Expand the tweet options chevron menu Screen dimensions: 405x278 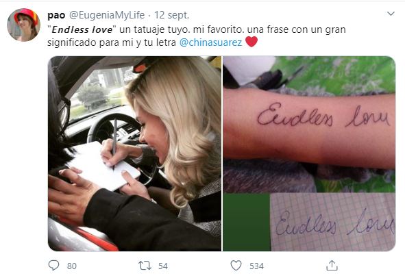(391, 14)
